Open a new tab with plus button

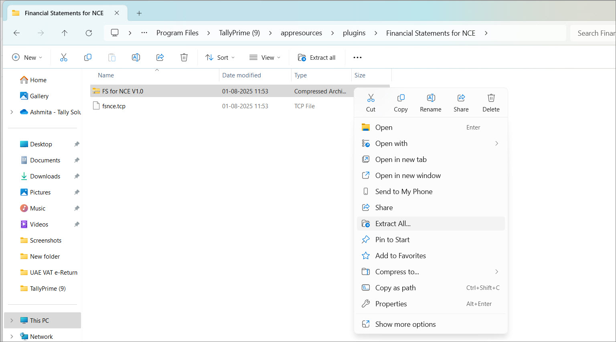pos(139,13)
